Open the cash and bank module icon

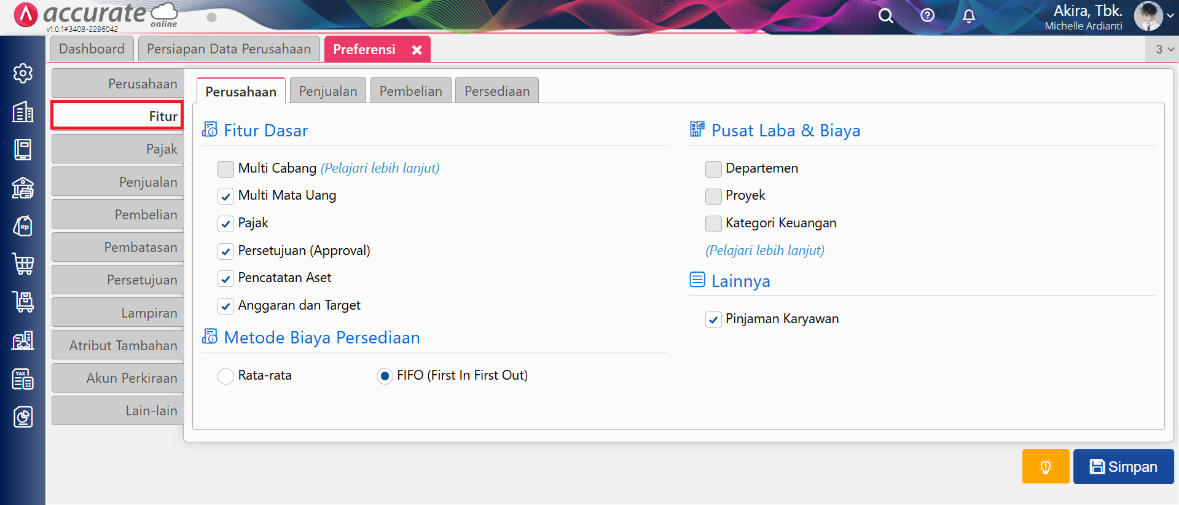click(23, 188)
